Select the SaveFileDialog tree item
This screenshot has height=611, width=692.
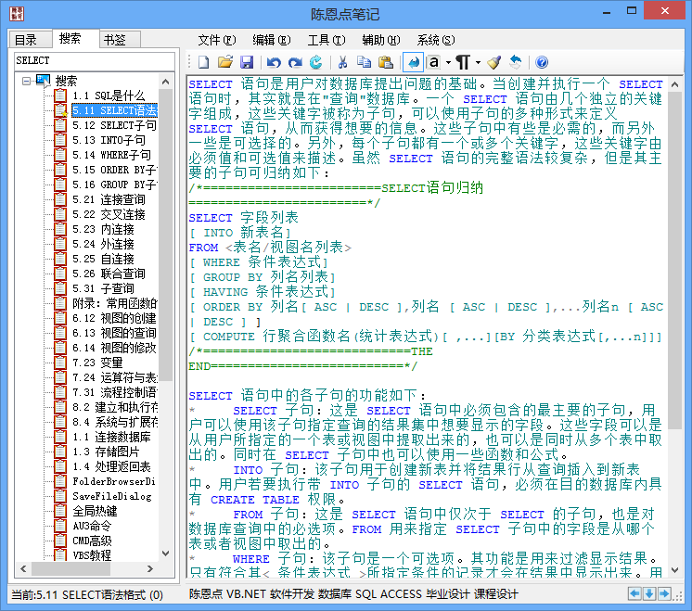tap(112, 496)
